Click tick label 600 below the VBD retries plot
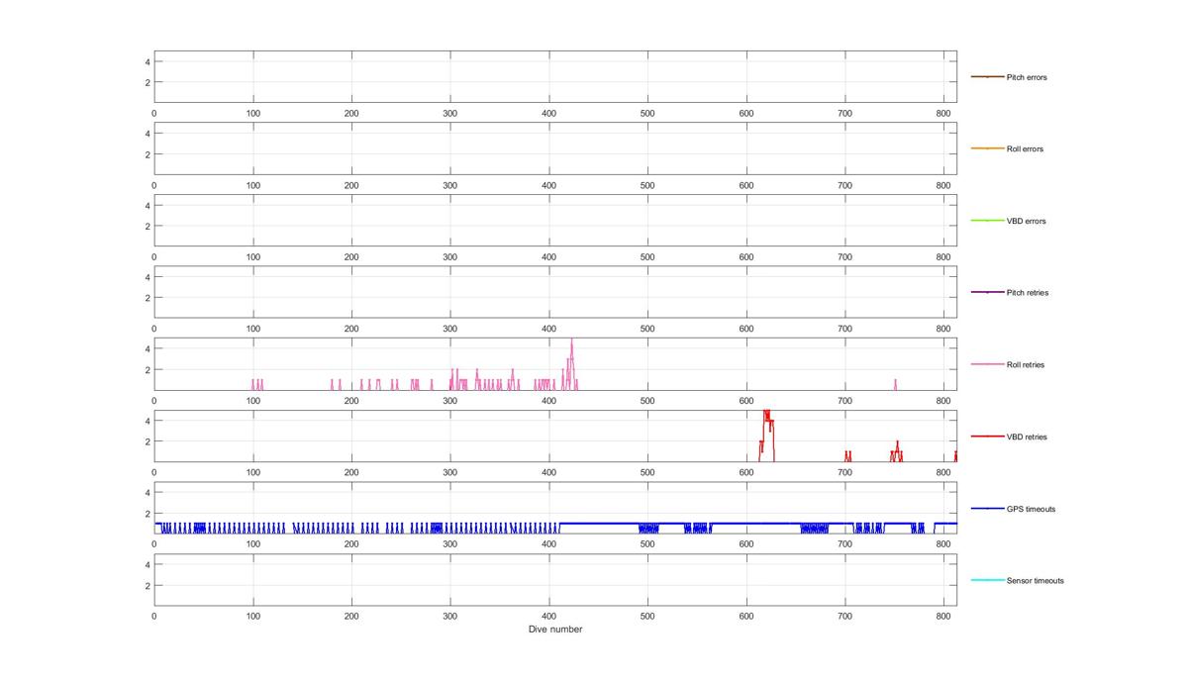Viewport: 1188px width, 681px height. pos(746,472)
